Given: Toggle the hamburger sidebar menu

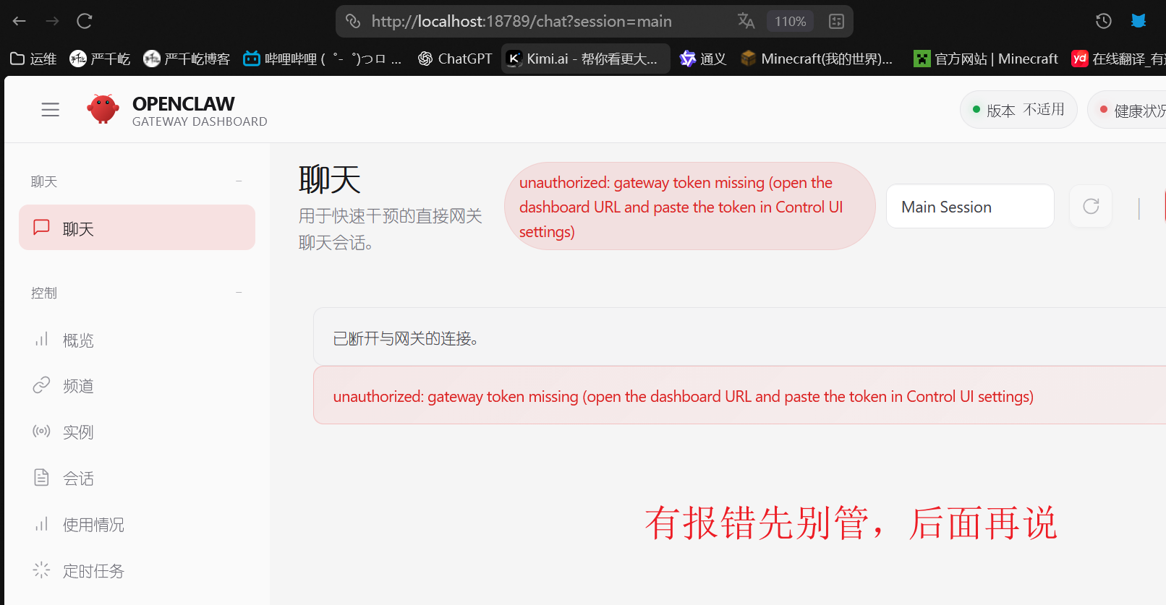Looking at the screenshot, I should pyautogui.click(x=50, y=110).
